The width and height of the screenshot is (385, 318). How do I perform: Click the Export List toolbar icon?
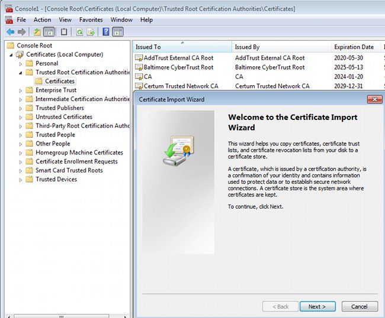click(91, 32)
